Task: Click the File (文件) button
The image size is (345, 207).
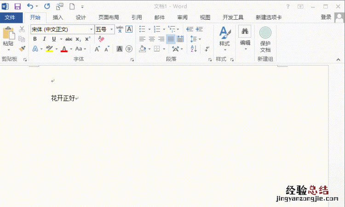Action: (11, 17)
